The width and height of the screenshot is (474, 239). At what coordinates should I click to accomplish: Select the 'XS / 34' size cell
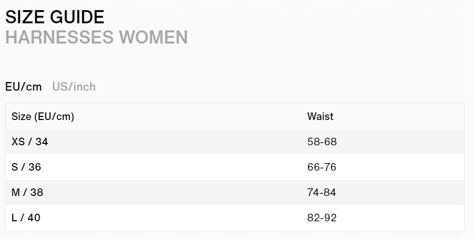29,142
